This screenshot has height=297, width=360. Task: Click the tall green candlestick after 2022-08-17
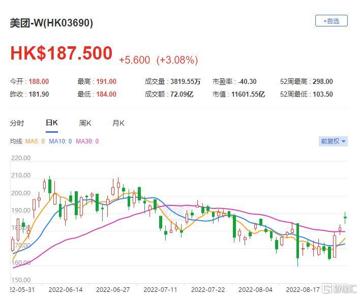(x=298, y=244)
